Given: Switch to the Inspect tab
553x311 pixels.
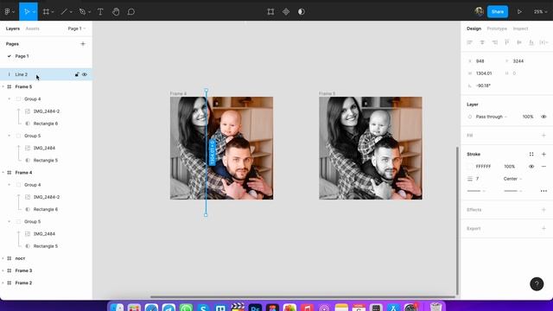Looking at the screenshot, I should click(520, 29).
